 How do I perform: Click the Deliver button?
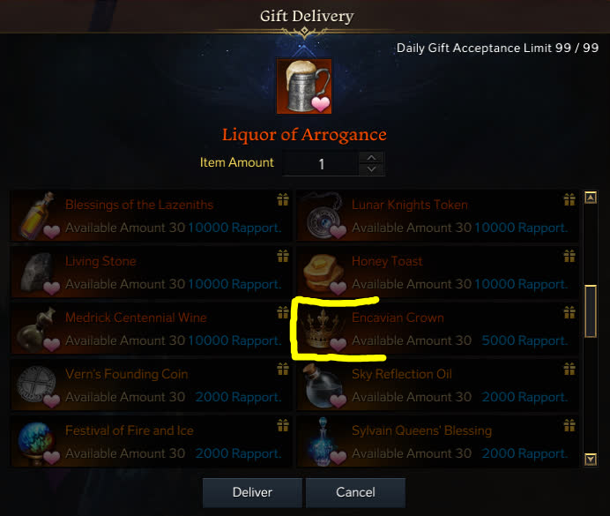252,492
